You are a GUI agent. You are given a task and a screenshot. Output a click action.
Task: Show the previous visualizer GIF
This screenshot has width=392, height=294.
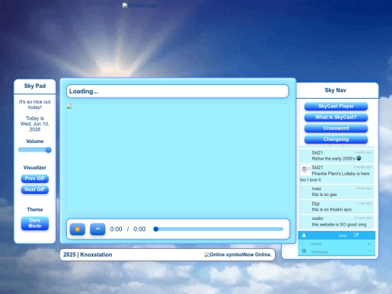[35, 179]
